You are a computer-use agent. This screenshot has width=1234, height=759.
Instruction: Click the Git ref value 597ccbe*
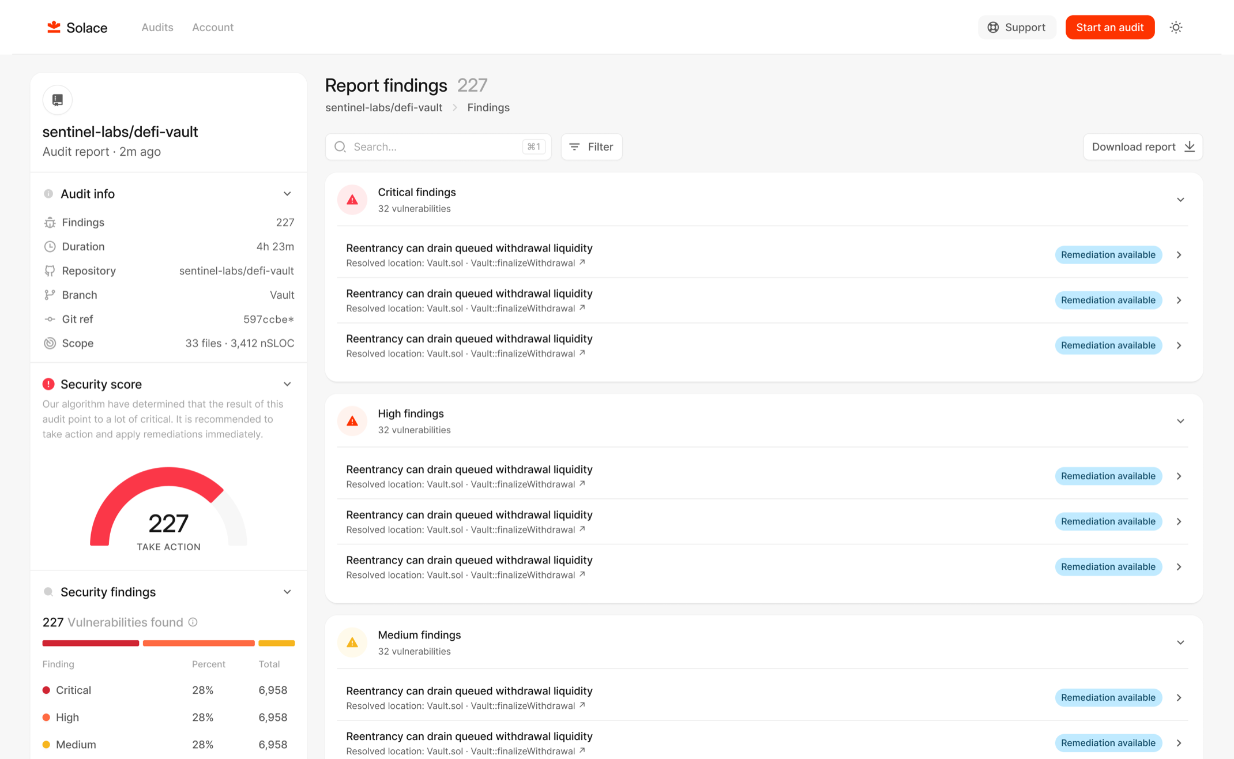pyautogui.click(x=269, y=320)
